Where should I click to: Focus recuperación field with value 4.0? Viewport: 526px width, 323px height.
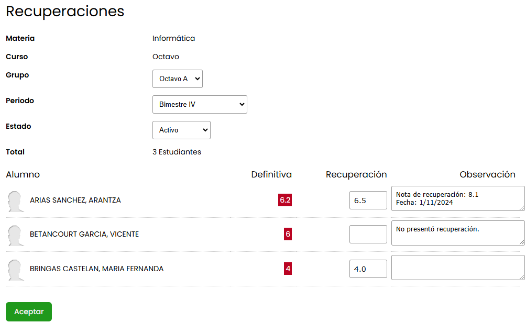pyautogui.click(x=368, y=269)
